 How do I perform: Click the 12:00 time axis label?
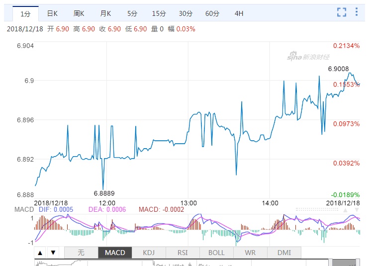(107, 203)
